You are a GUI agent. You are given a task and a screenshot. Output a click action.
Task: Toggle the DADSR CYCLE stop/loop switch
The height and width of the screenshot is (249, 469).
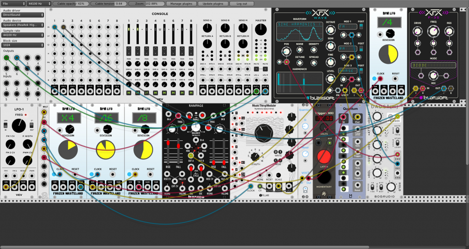(x=398, y=143)
